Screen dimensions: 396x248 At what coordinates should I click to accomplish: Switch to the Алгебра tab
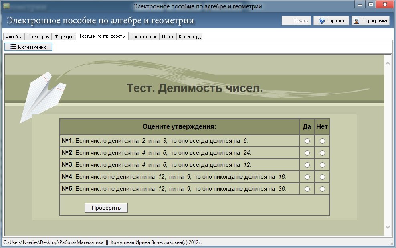click(14, 37)
